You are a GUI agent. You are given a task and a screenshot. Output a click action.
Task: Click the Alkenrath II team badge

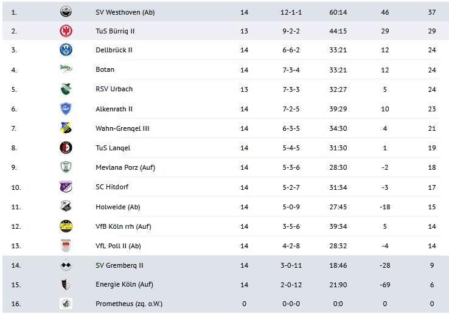(x=66, y=109)
